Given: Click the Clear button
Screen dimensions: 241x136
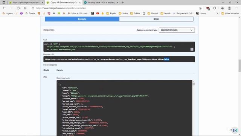Looking at the screenshot, I should click(x=156, y=19).
